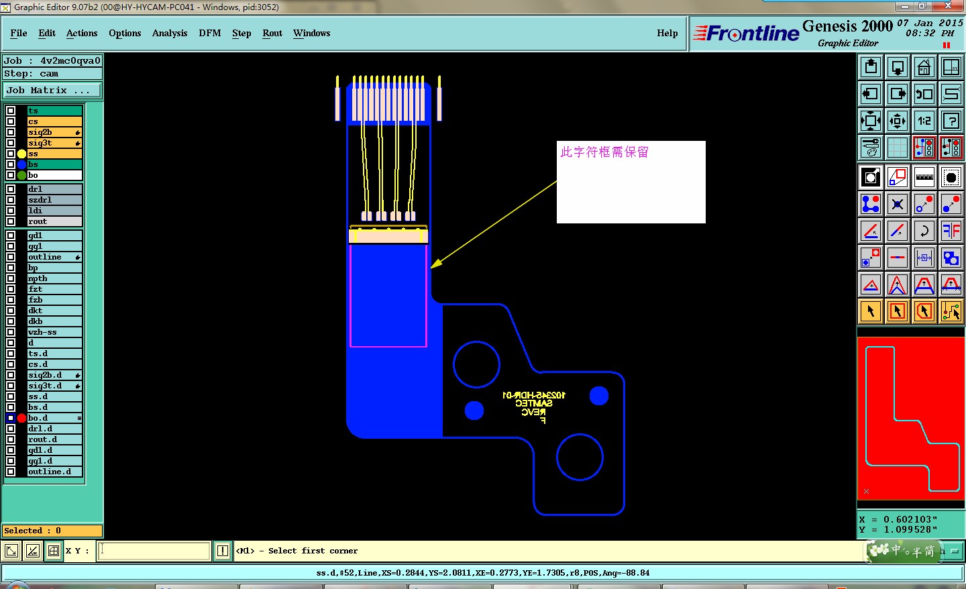This screenshot has height=589, width=966.
Task: Toggle the checkbox for layer outline
Action: [11, 257]
